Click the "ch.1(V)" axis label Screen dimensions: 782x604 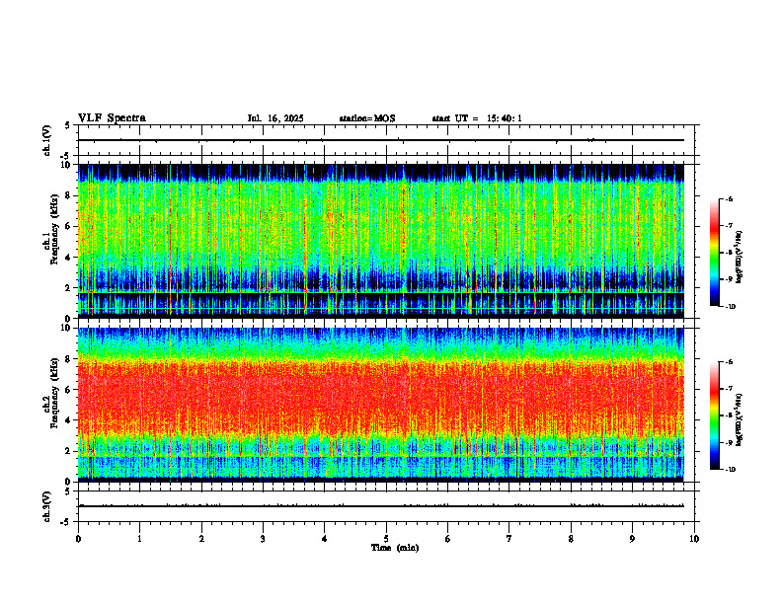coord(47,140)
